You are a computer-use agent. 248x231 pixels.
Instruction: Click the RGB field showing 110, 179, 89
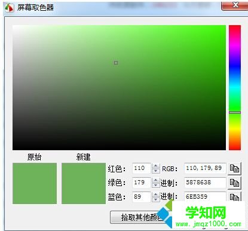click(205, 168)
